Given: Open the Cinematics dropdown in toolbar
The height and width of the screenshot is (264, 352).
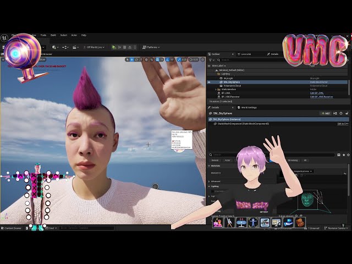Looking at the screenshot, I should tap(75, 47).
